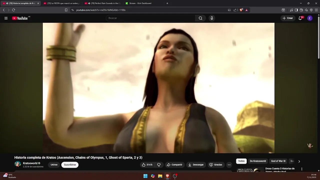320x180 pixels.
Task: Select the Todos filter chip
Action: 241,161
